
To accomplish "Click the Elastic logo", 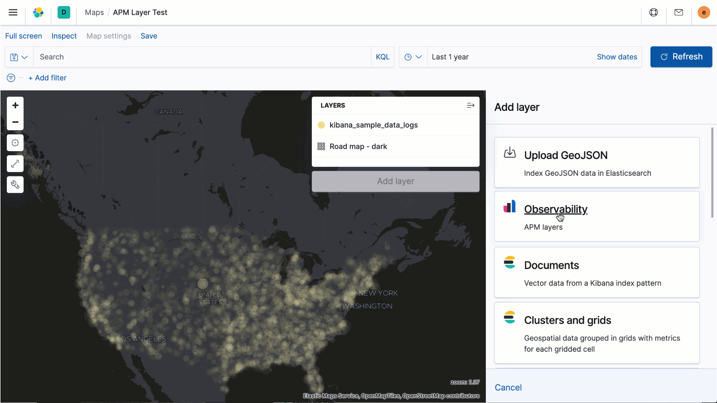I will pyautogui.click(x=38, y=12).
